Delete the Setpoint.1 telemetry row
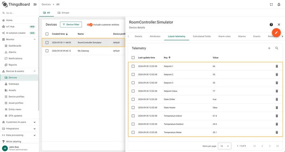 click(x=277, y=66)
